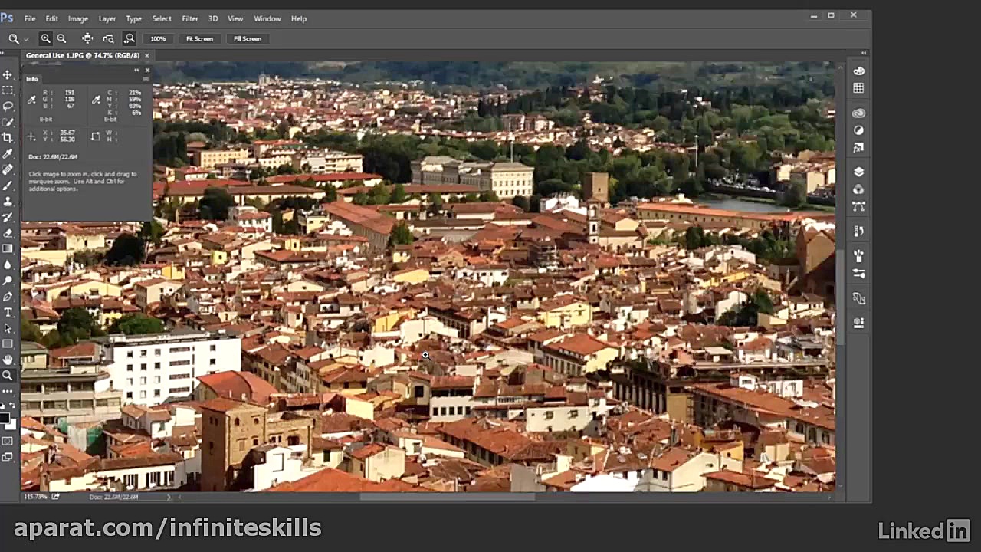
Task: Select the Quick Selection tool
Action: tap(8, 122)
